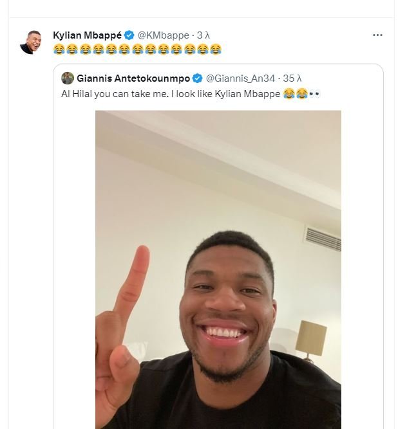Click the "3 λ" tweet timestamp

click(x=203, y=35)
